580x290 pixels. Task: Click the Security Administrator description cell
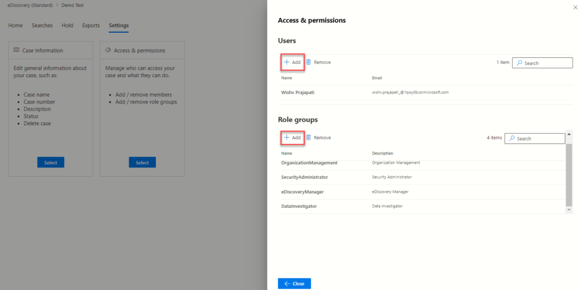[x=392, y=177]
